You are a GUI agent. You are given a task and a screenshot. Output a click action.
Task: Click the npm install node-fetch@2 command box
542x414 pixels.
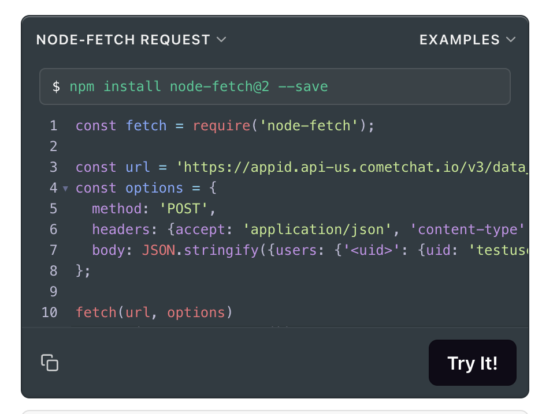tap(275, 86)
